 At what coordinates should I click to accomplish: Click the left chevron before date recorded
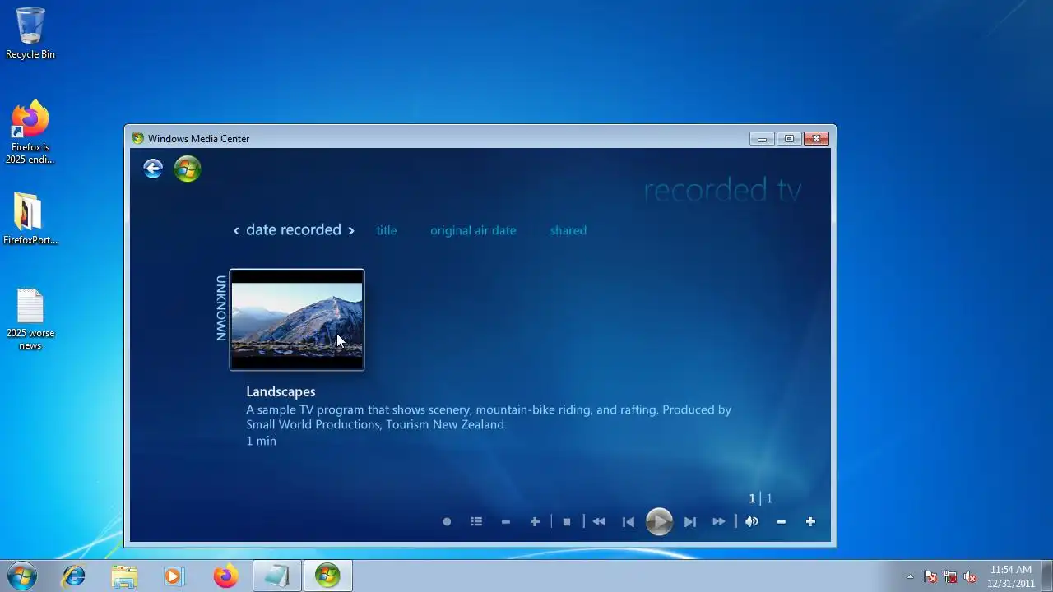click(x=236, y=230)
